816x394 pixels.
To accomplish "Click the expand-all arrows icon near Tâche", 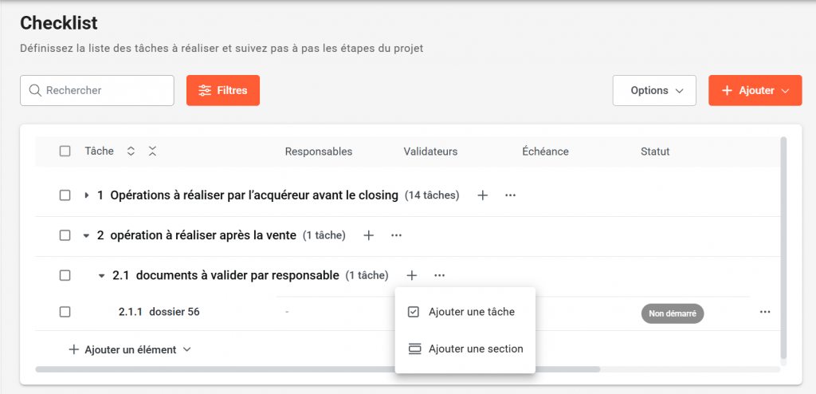I will coord(131,152).
